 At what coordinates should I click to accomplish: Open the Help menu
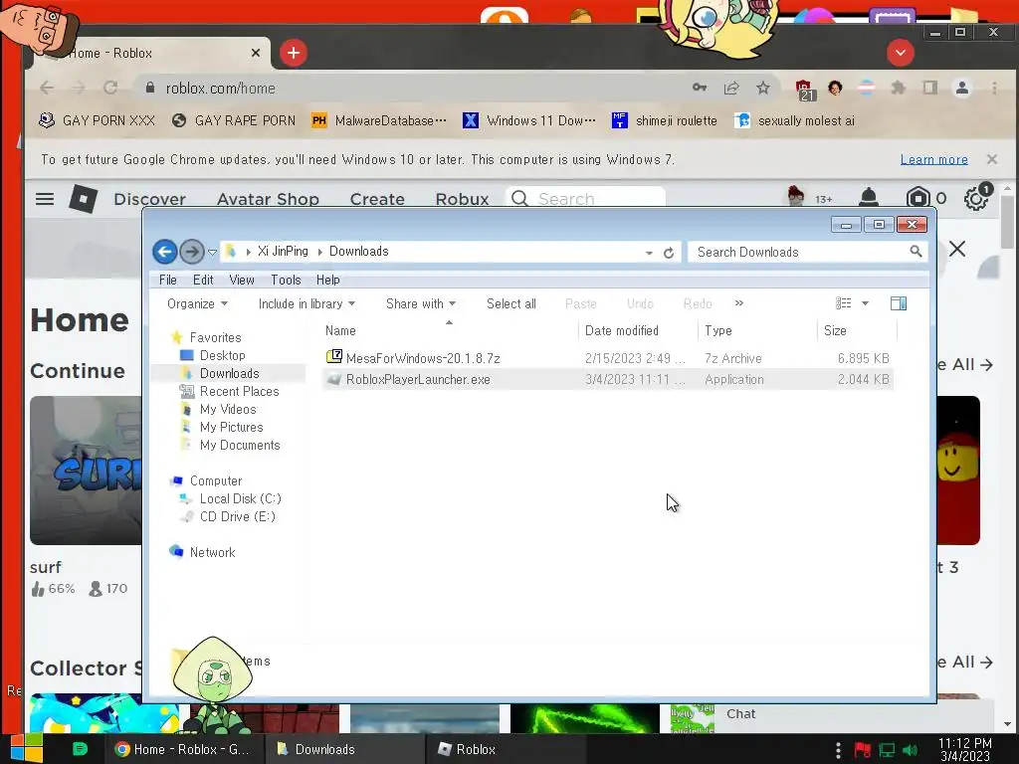[327, 280]
